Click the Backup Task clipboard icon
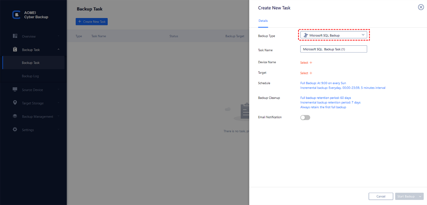The width and height of the screenshot is (427, 205). tap(15, 49)
